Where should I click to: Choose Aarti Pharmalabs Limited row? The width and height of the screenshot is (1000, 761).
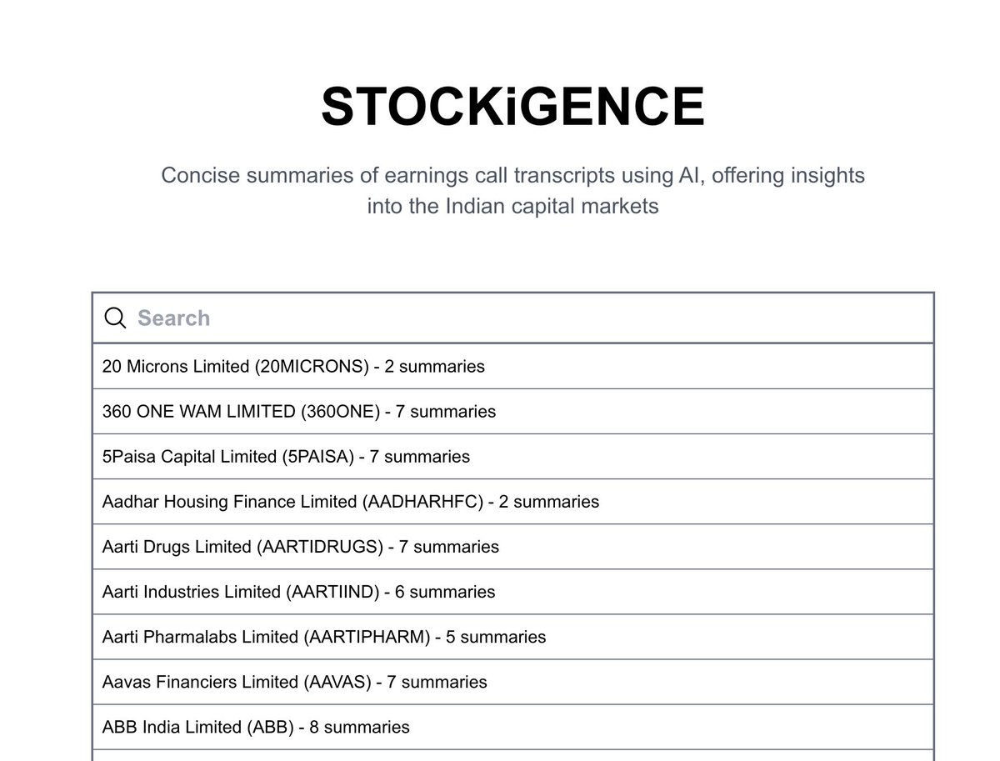tap(323, 637)
